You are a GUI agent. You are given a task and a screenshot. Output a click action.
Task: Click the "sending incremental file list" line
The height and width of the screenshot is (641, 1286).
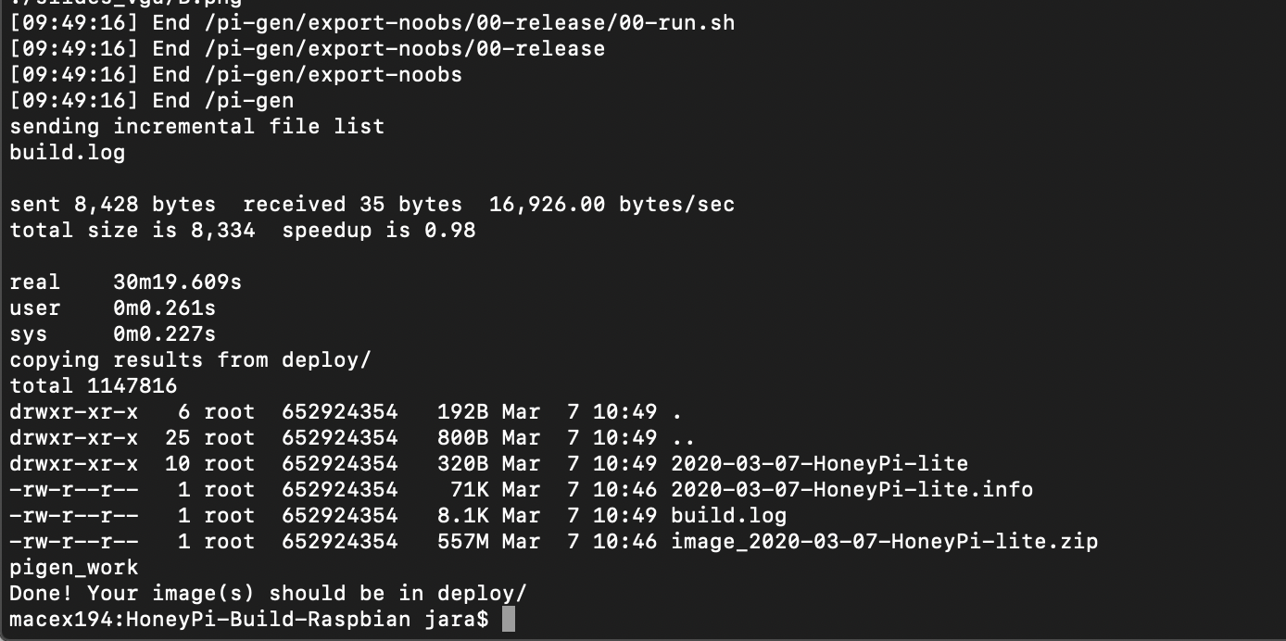(x=196, y=126)
